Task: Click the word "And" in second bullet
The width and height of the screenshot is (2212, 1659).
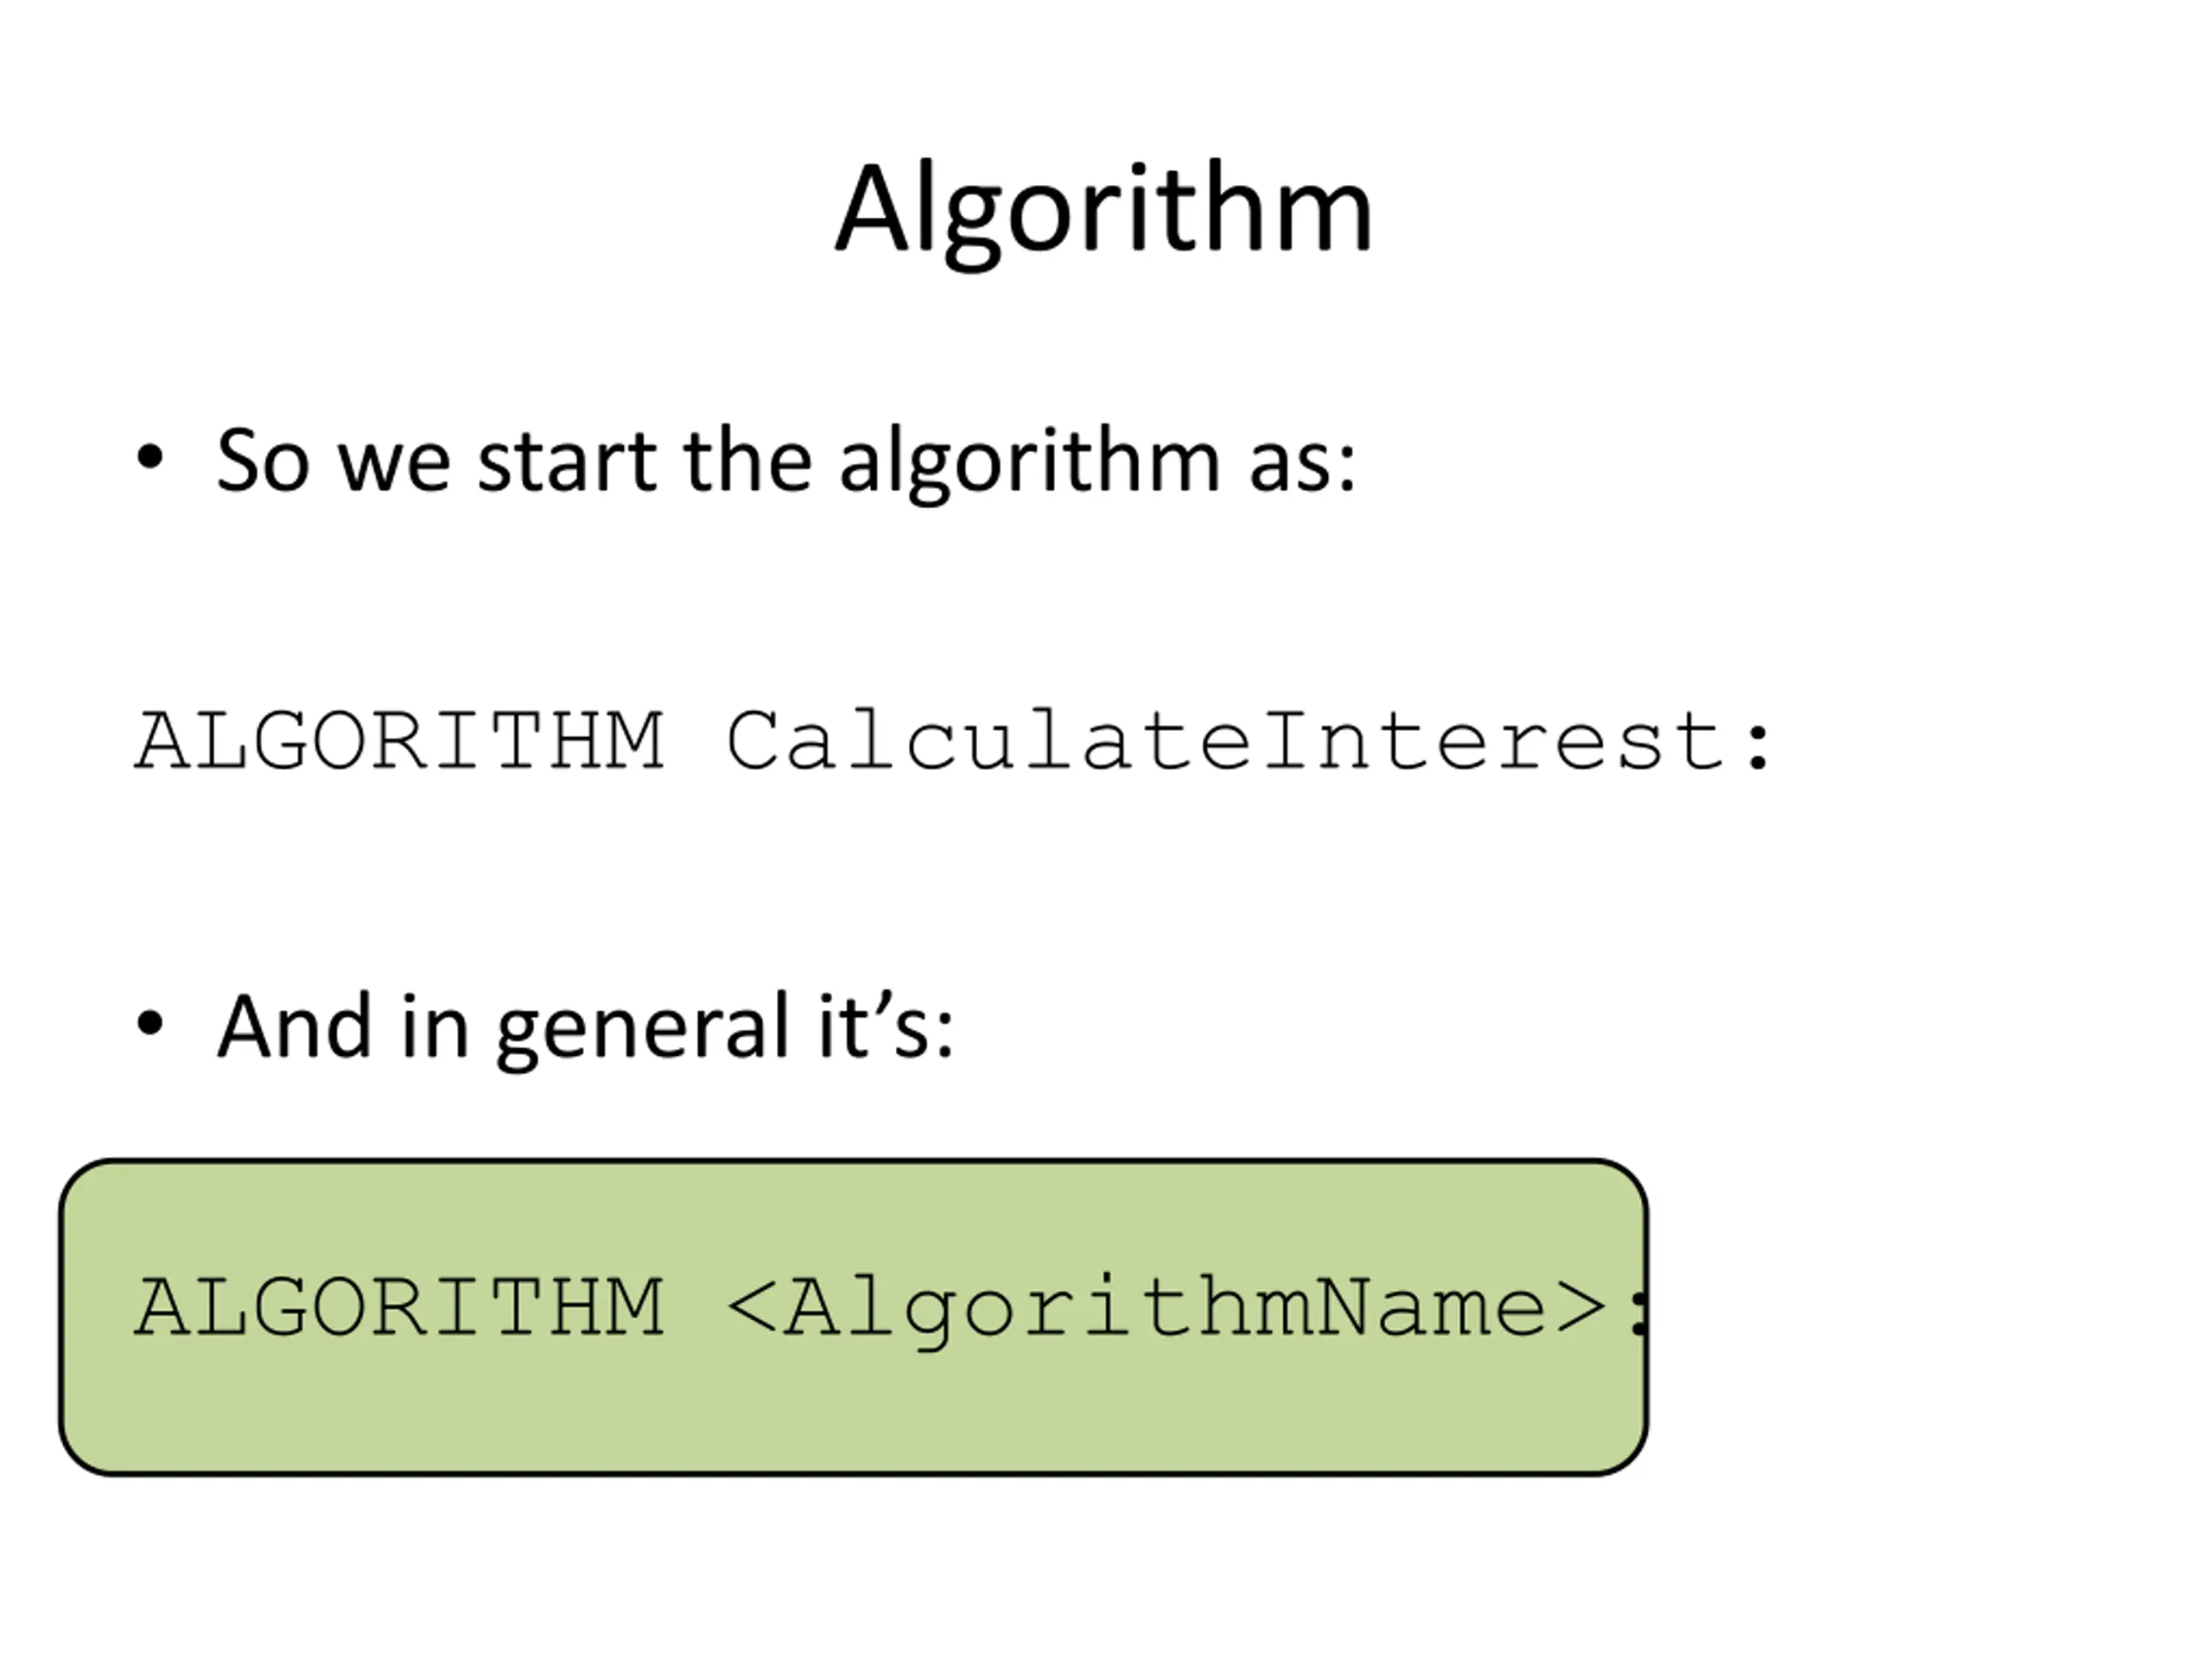Action: coord(295,1027)
